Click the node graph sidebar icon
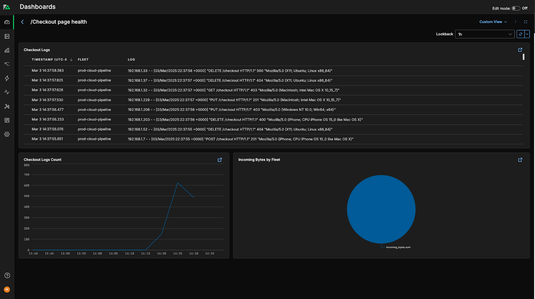This screenshot has width=535, height=299. point(7,106)
